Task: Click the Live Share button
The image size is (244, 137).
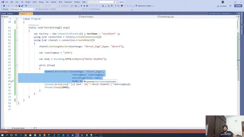Action: (222, 6)
